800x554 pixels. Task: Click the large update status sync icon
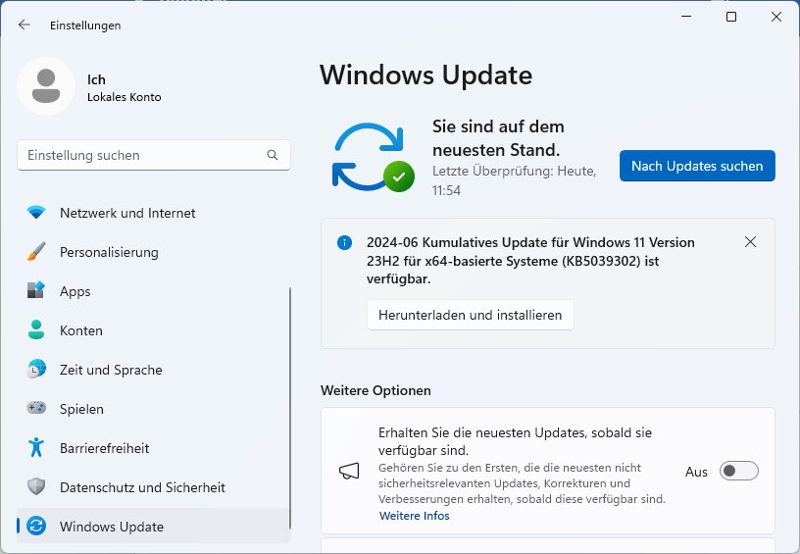(x=373, y=157)
